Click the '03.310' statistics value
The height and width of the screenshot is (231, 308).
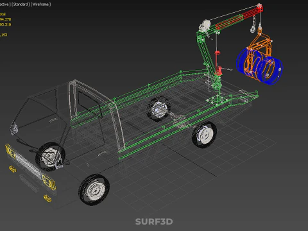6,24
